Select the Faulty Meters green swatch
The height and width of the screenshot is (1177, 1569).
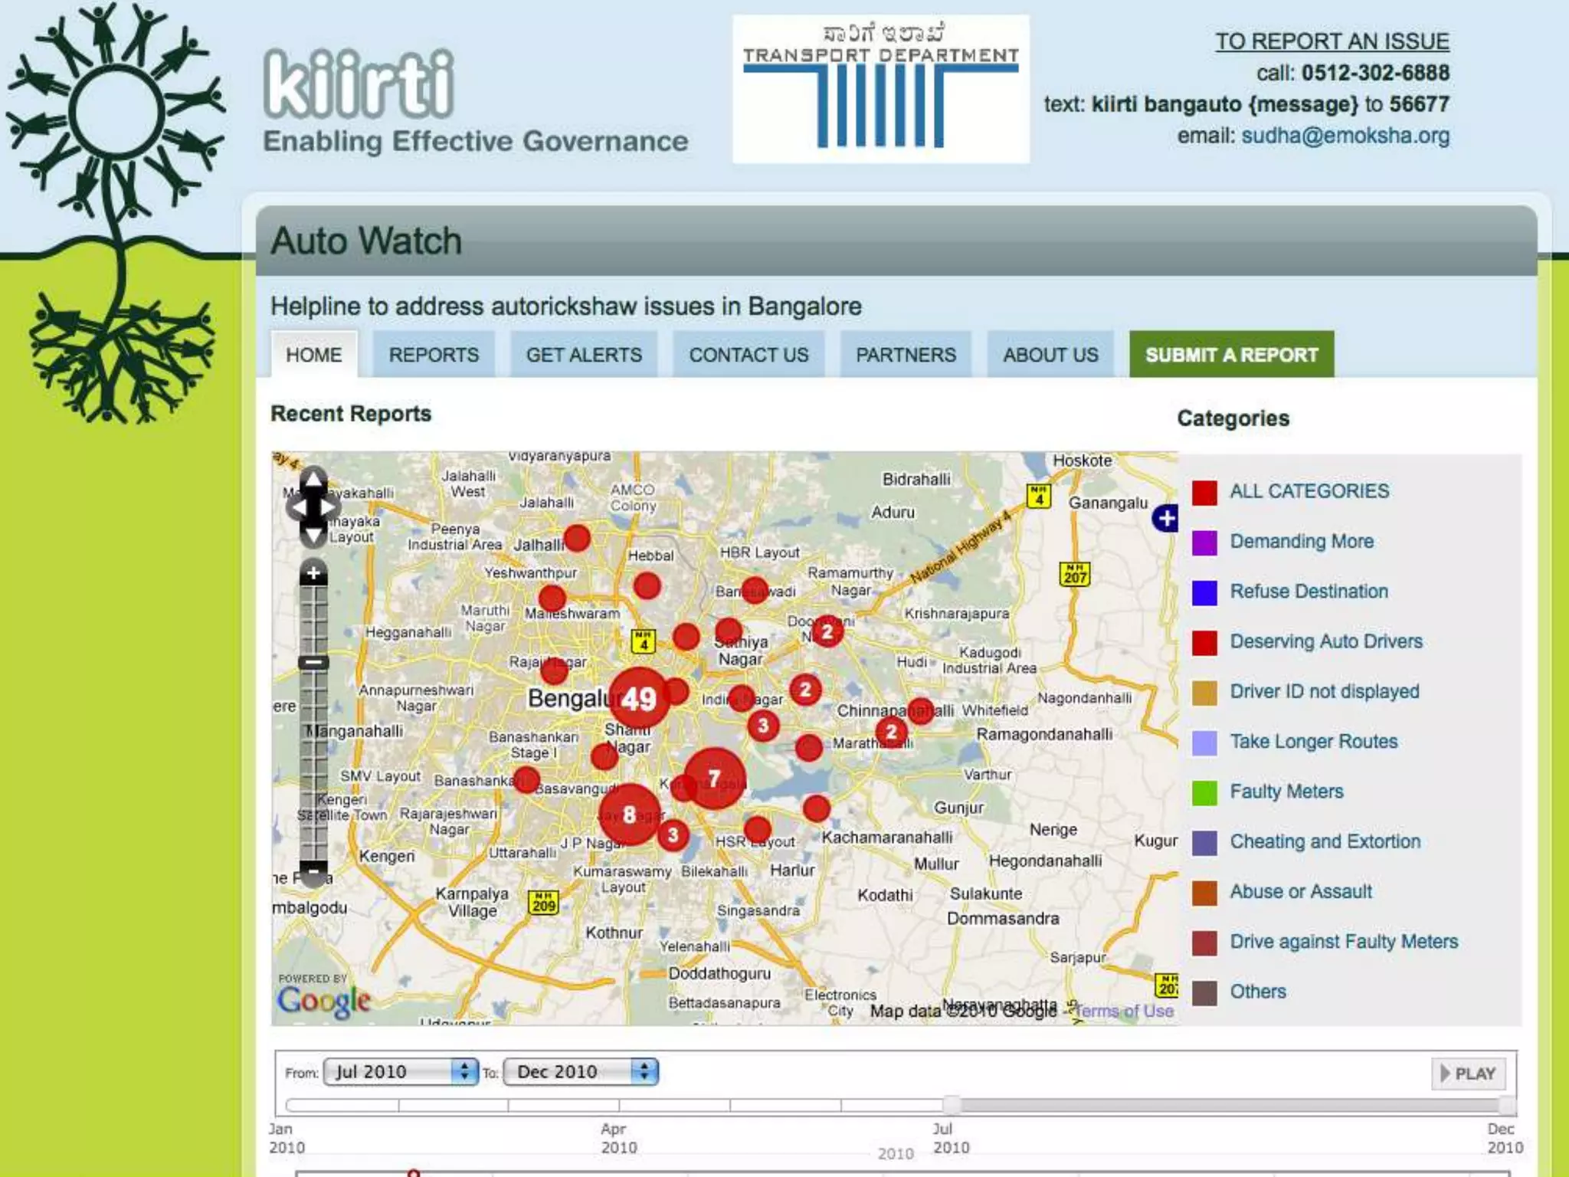tap(1204, 792)
